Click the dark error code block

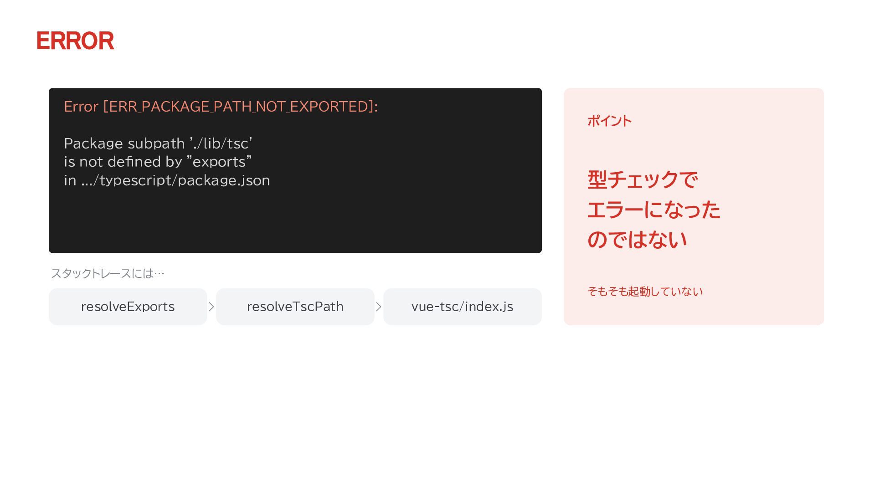click(x=295, y=170)
